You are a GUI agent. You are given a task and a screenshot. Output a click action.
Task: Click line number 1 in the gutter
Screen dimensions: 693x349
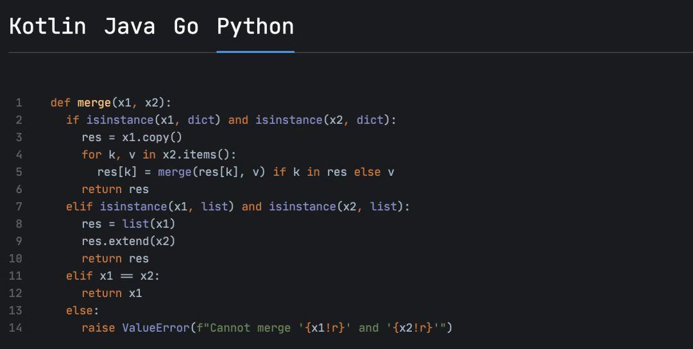pyautogui.click(x=19, y=103)
